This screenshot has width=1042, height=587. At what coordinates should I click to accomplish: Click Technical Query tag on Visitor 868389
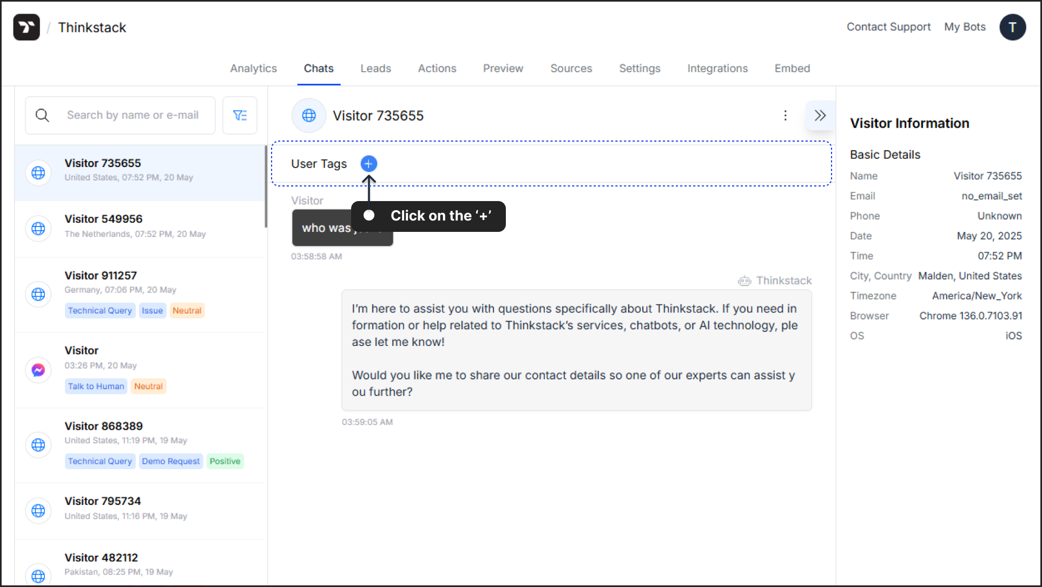100,461
